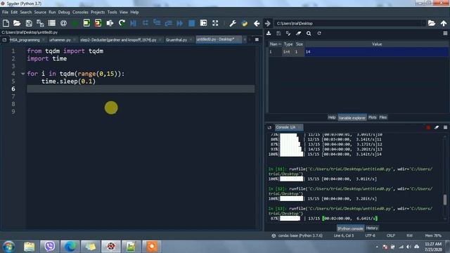Toggle fullscreen mode icon
This screenshot has height=253, width=450.
tap(215, 23)
